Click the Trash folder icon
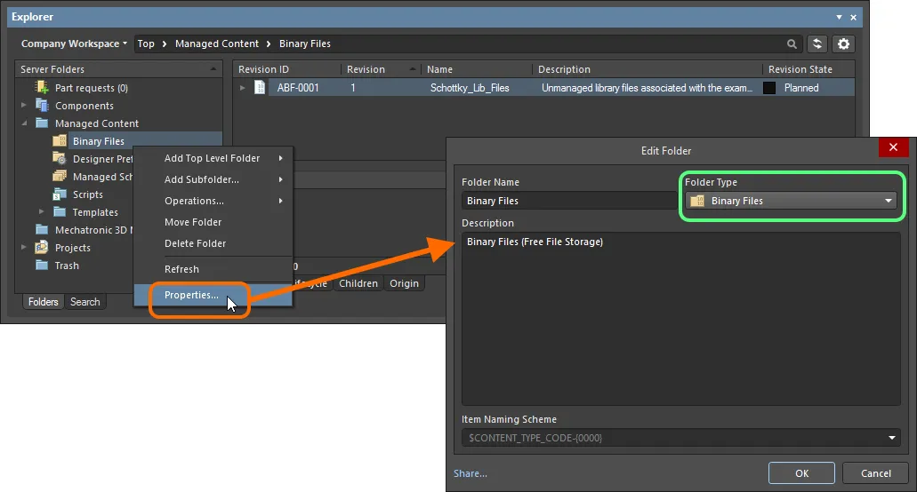917x492 pixels. click(x=42, y=266)
